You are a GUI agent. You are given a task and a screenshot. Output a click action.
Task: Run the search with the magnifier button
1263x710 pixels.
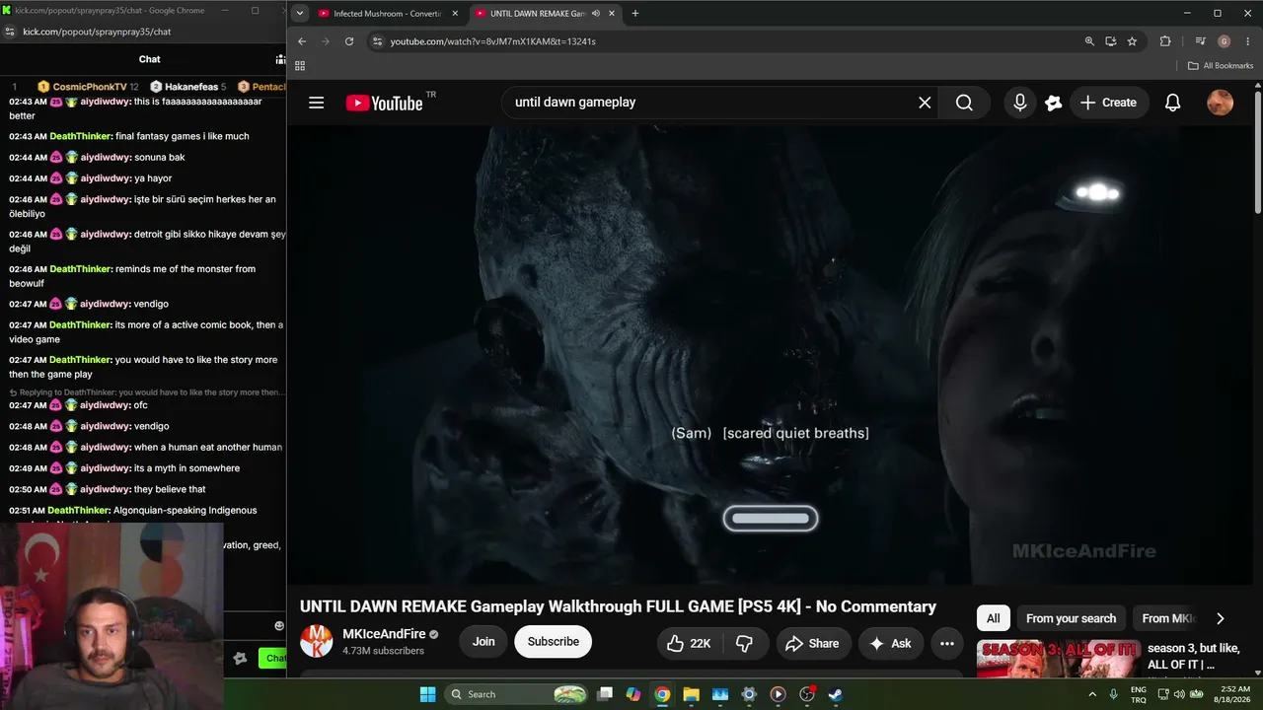tap(964, 103)
